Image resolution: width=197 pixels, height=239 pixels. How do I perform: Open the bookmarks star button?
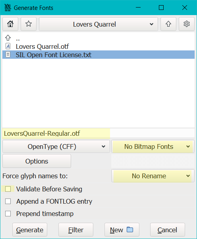pyautogui.click(x=29, y=24)
